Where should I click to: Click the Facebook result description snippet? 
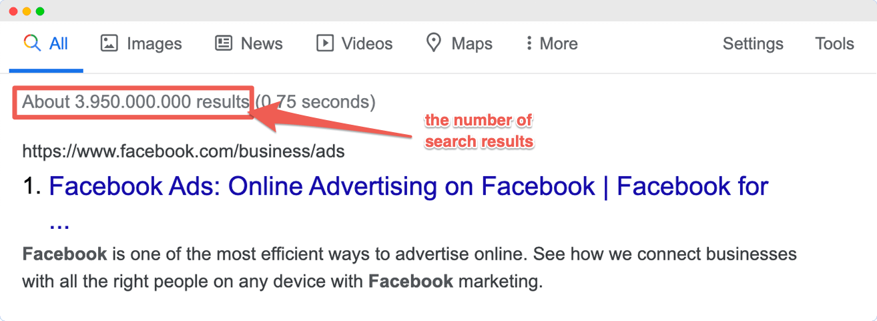[409, 268]
